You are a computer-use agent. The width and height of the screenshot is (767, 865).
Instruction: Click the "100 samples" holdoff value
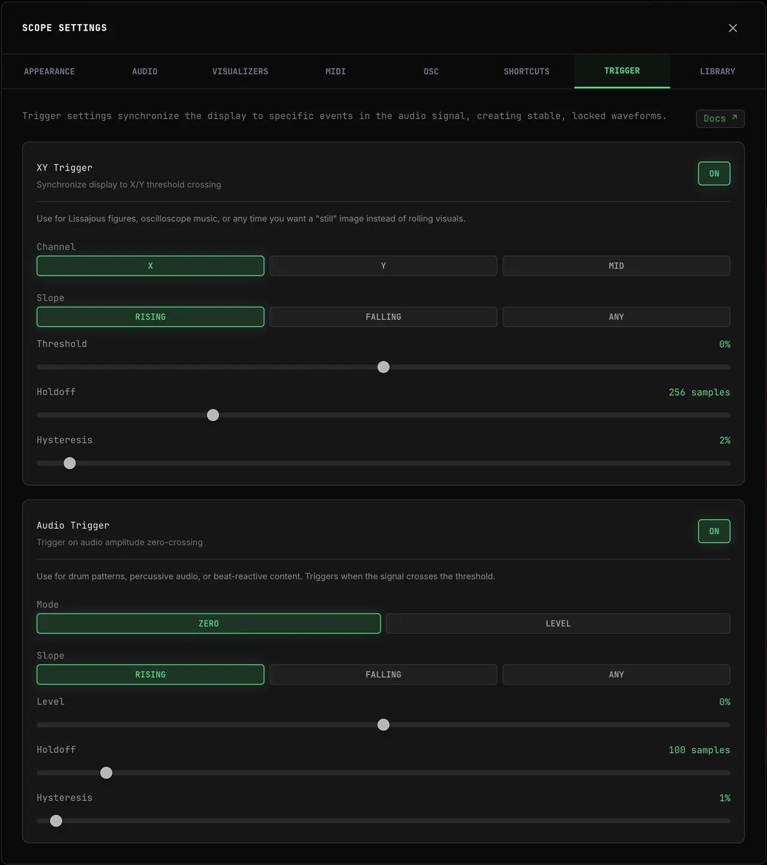[699, 750]
